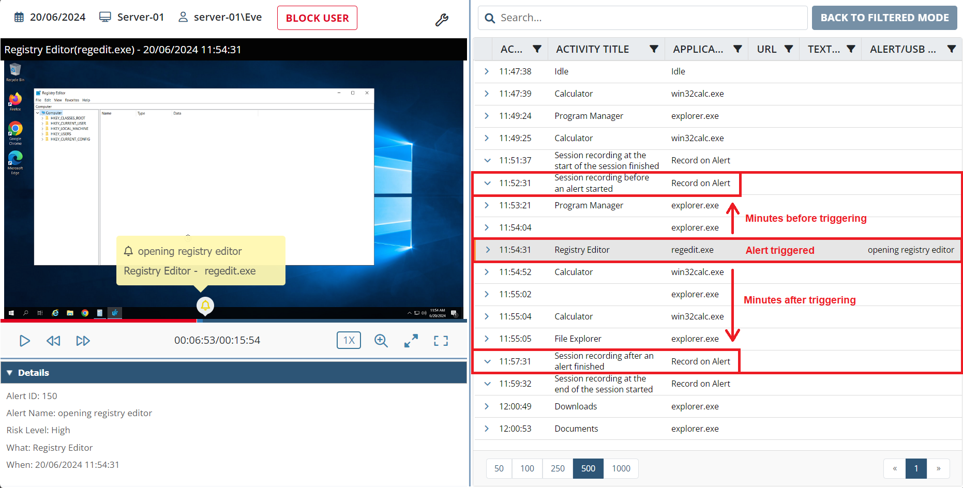The image size is (963, 488).
Task: Open the Alert/USB column filter
Action: coord(951,49)
